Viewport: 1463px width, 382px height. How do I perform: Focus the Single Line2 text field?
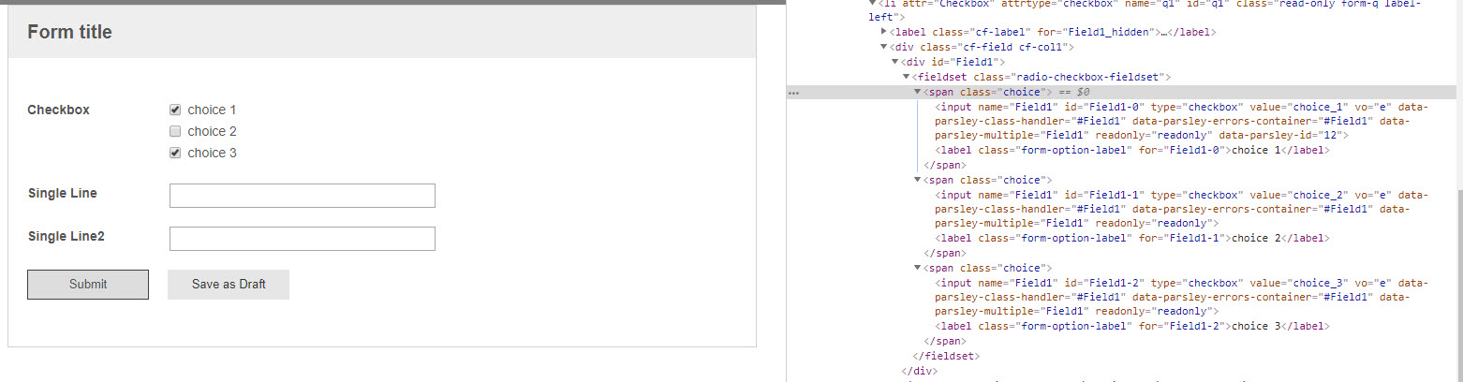(302, 239)
